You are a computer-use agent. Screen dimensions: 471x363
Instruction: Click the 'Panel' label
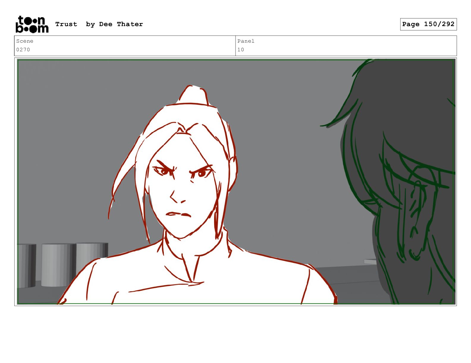(x=246, y=41)
